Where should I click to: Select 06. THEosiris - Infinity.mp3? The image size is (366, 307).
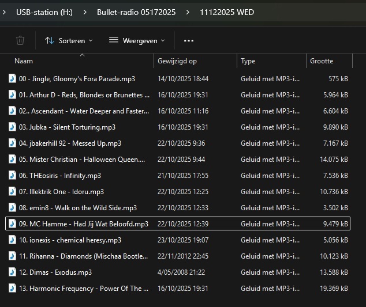(x=60, y=176)
